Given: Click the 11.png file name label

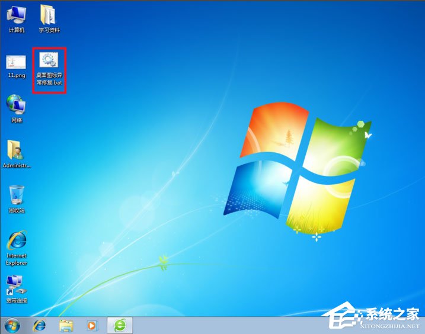Looking at the screenshot, I should tap(16, 76).
